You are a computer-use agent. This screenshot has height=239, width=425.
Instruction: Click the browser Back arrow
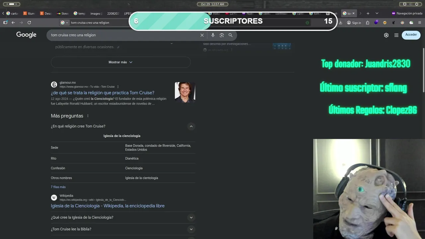tap(13, 23)
